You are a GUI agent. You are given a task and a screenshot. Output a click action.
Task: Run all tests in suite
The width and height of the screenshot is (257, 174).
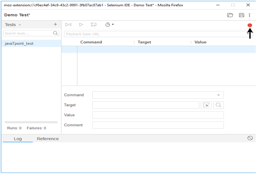tap(68, 25)
